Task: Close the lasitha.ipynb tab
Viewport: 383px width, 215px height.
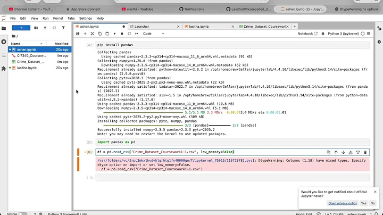Action: [x=233, y=27]
